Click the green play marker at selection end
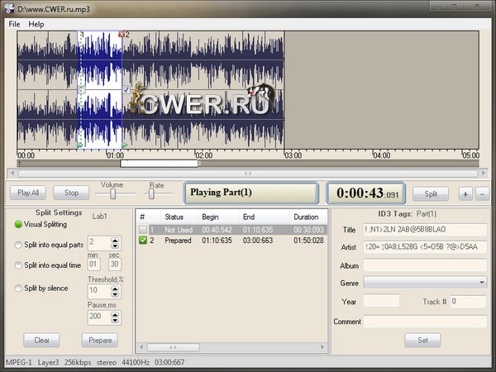Image resolution: width=496 pixels, height=372 pixels. click(x=124, y=145)
